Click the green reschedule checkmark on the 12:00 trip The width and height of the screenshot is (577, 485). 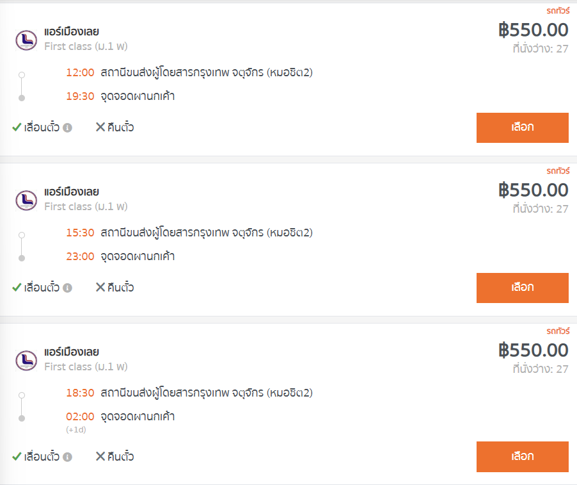click(x=17, y=127)
